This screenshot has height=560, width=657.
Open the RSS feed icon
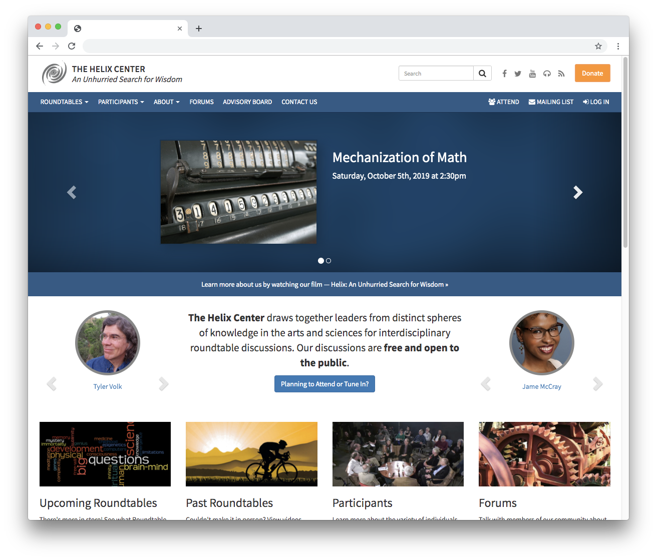[561, 74]
